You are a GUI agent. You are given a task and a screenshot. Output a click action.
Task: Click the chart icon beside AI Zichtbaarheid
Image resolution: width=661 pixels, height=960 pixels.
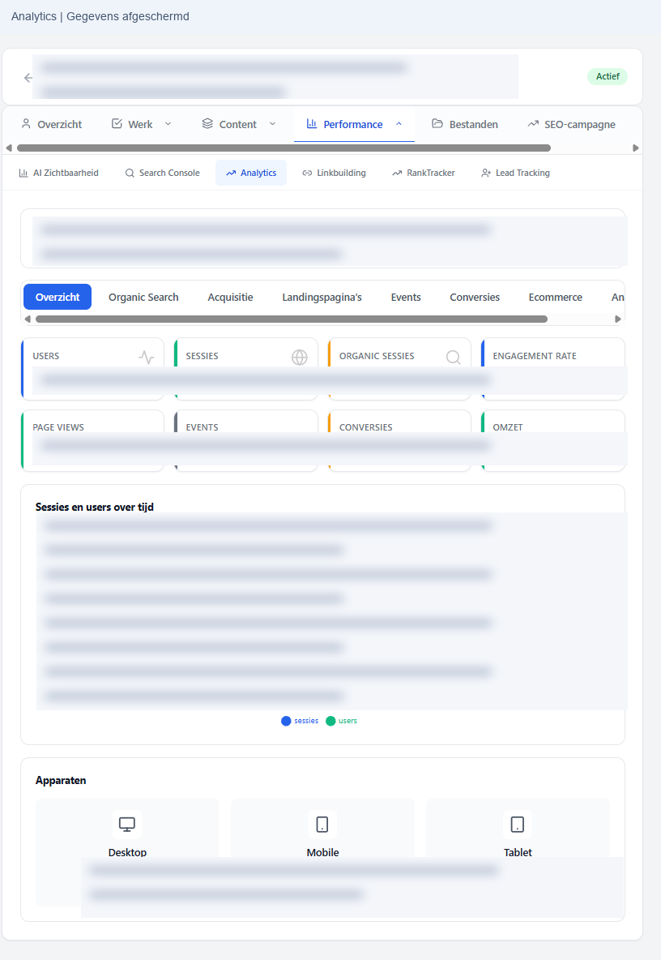23,174
